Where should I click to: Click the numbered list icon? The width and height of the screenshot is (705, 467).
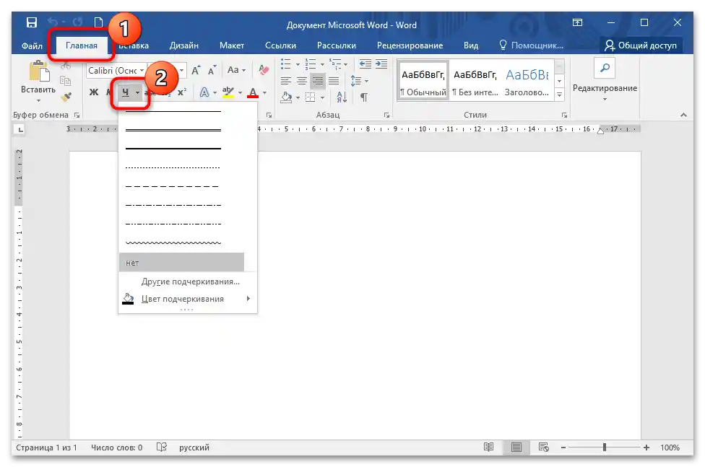310,64
